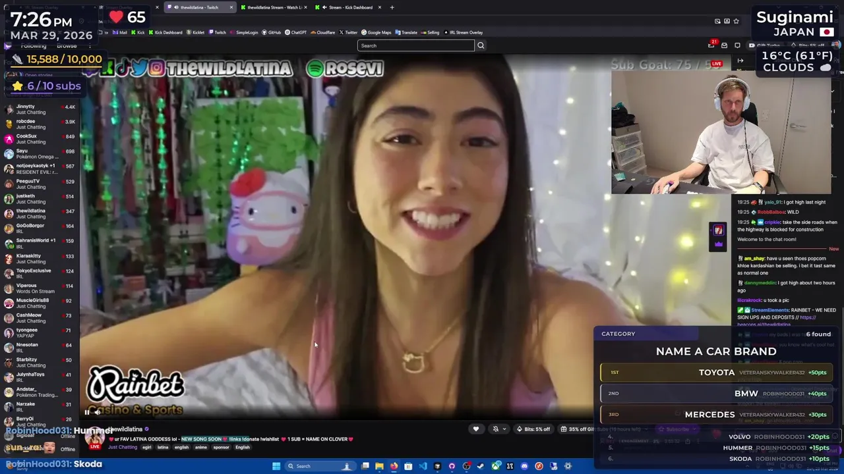Image resolution: width=844 pixels, height=474 pixels.
Task: Open PeeguuTV channel in sidebar
Action: 40,184
